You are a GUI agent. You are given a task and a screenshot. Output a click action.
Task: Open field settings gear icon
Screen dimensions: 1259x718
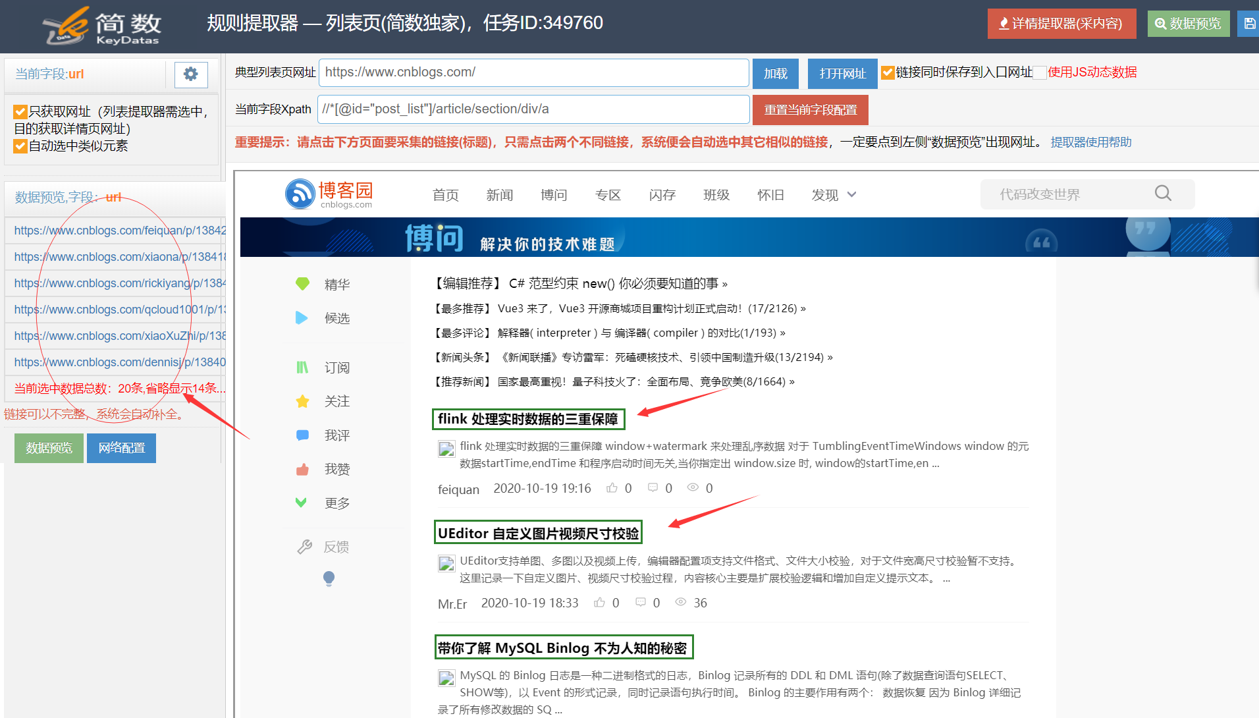[191, 74]
